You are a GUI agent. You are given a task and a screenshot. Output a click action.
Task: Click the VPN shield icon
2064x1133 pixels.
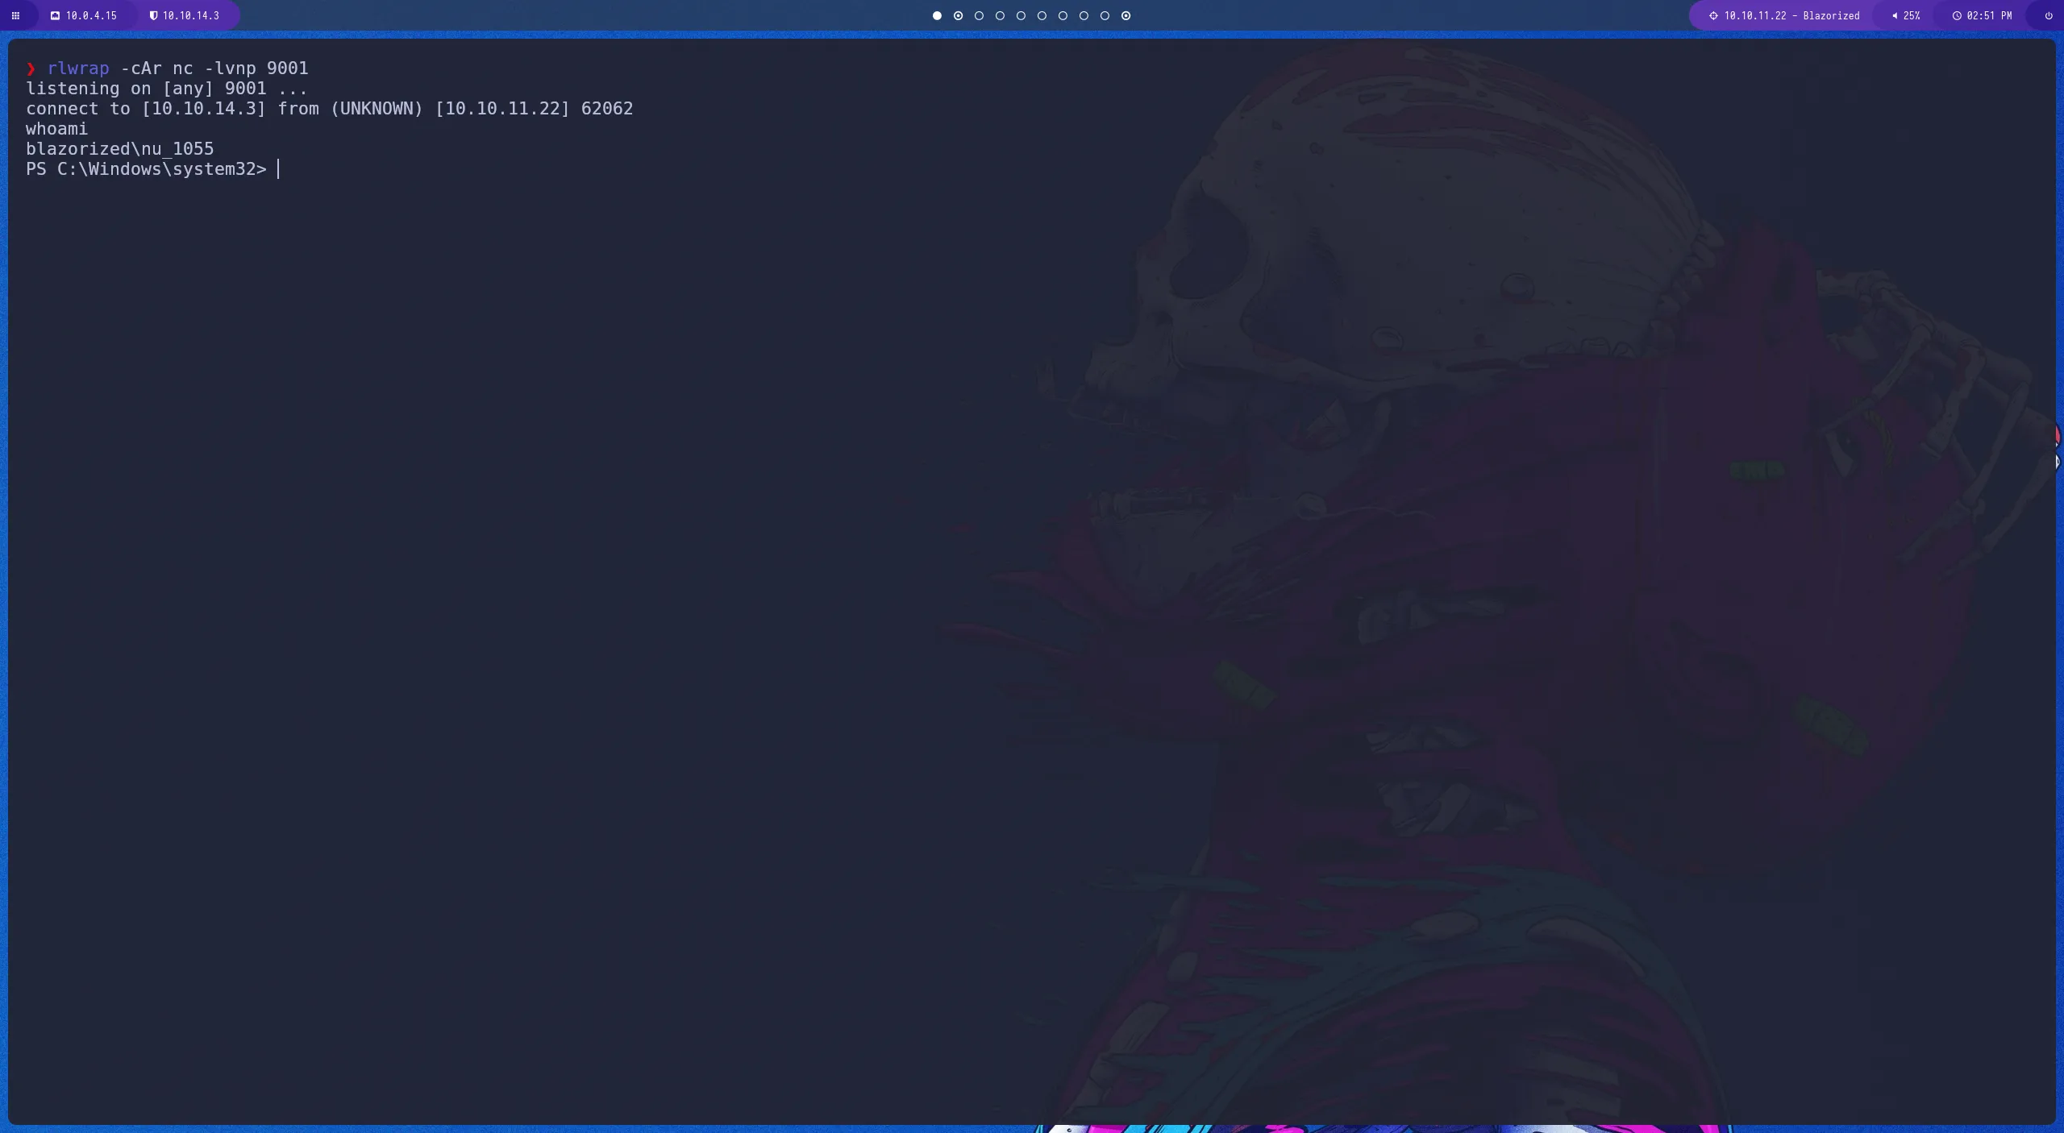click(x=152, y=15)
